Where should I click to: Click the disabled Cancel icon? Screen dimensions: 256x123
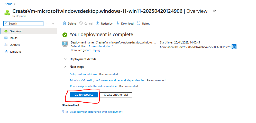coord(81,23)
